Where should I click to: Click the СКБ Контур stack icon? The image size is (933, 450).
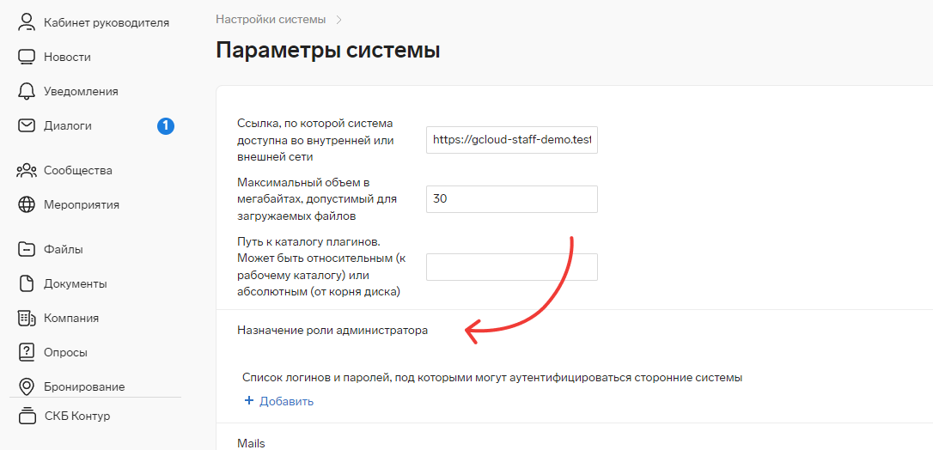click(x=27, y=417)
